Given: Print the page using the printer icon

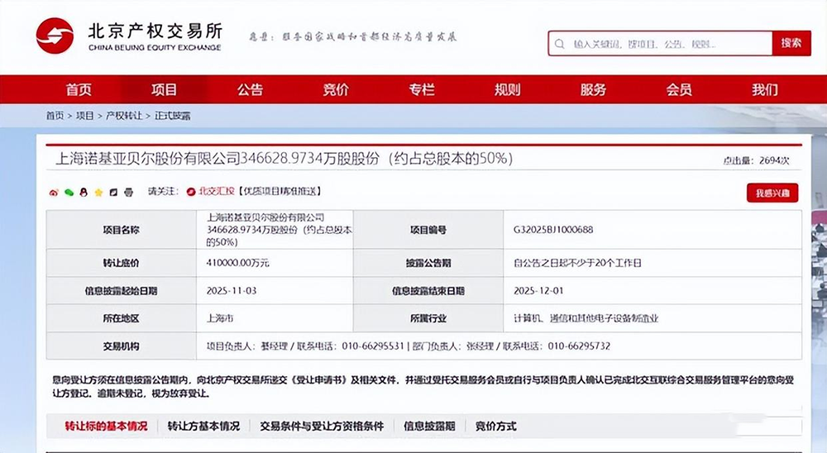Looking at the screenshot, I should pos(128,193).
